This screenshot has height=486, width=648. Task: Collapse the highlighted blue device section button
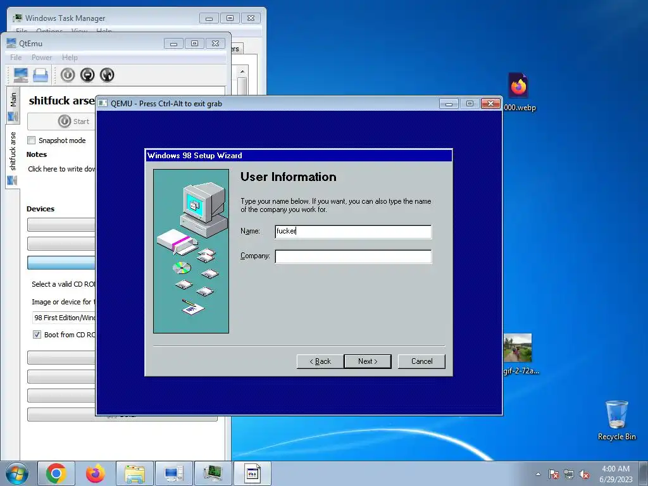click(61, 263)
